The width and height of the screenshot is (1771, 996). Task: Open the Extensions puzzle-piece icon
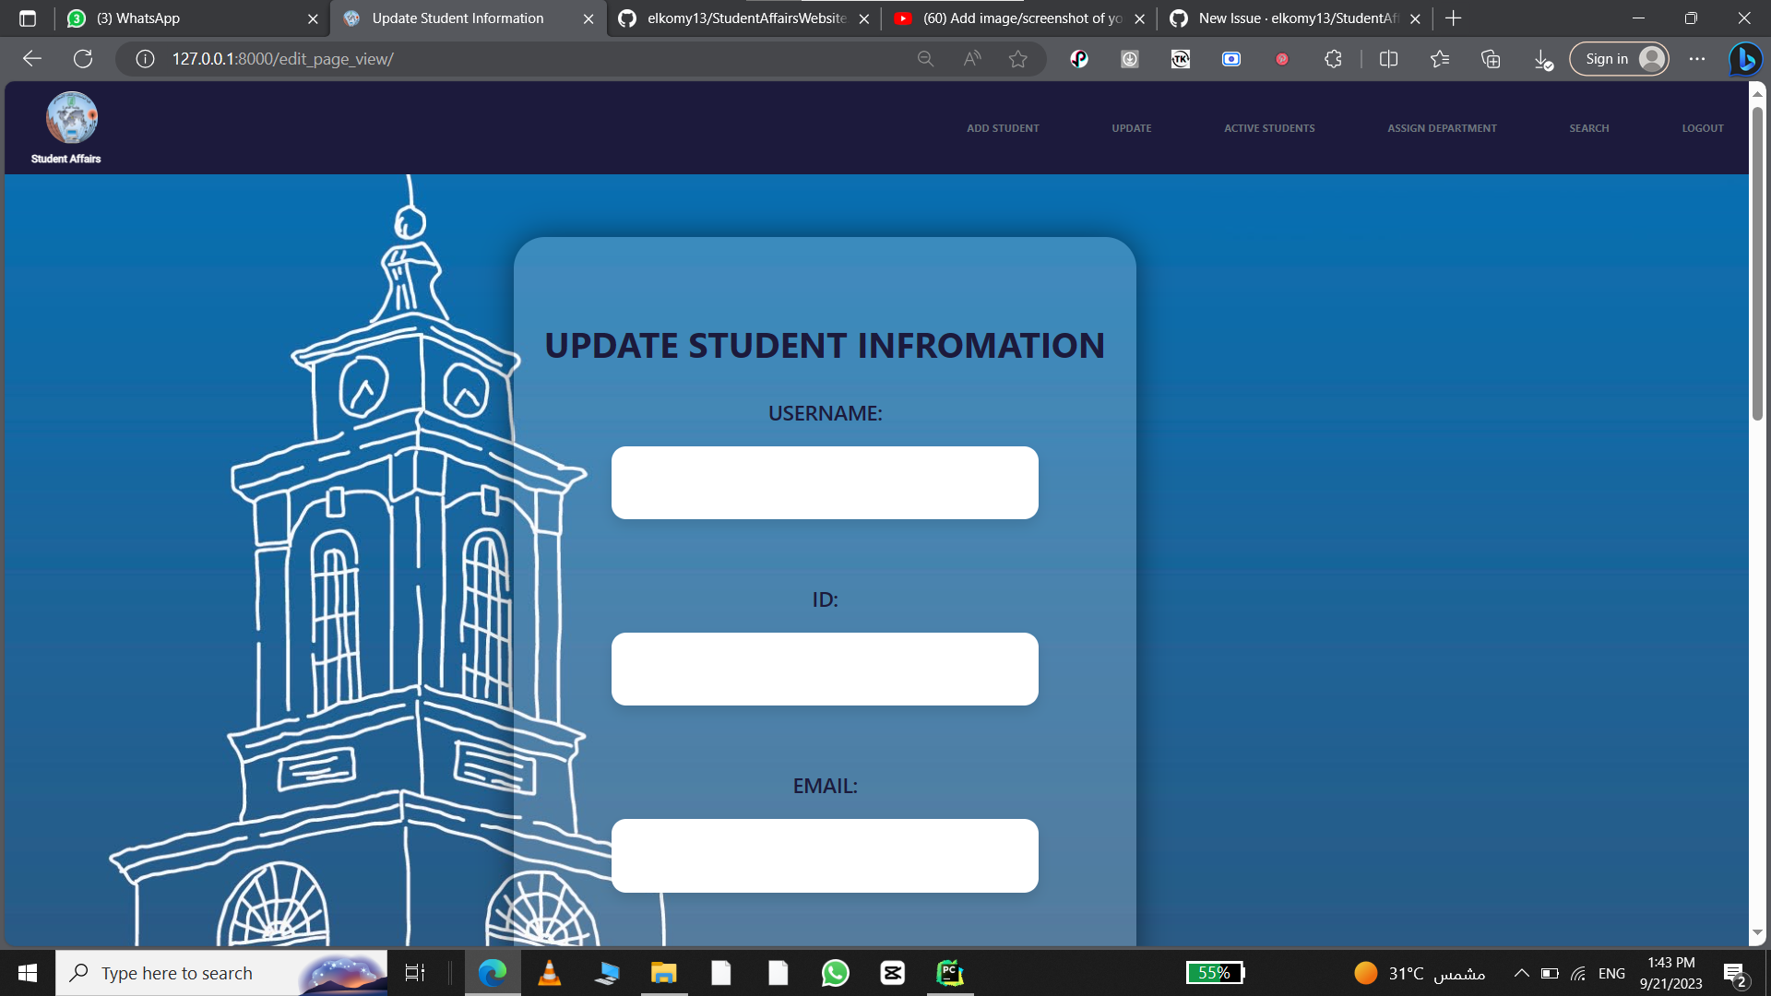(1333, 59)
